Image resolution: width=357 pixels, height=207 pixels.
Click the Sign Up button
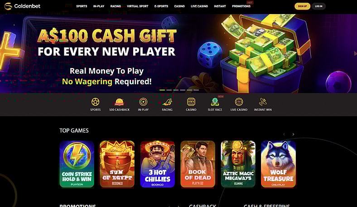tap(302, 6)
